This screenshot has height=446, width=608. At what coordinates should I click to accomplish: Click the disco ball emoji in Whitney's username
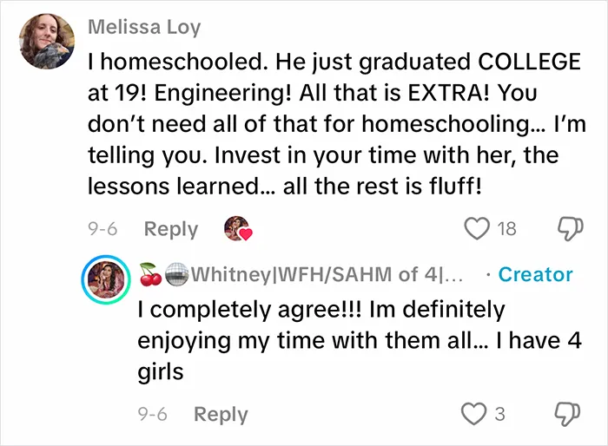tap(177, 275)
